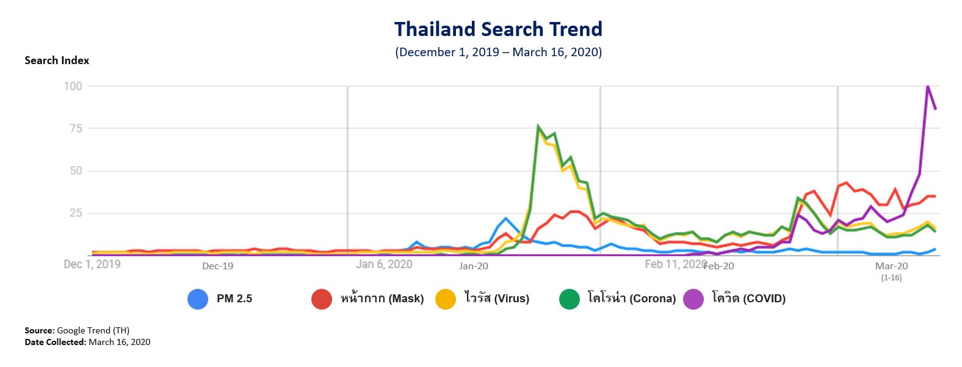Viewport: 962px width, 367px height.
Task: Click the Dec 1, 2019 axis label
Action: (92, 264)
